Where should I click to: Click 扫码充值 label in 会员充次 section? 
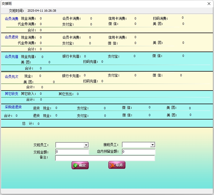(90, 81)
